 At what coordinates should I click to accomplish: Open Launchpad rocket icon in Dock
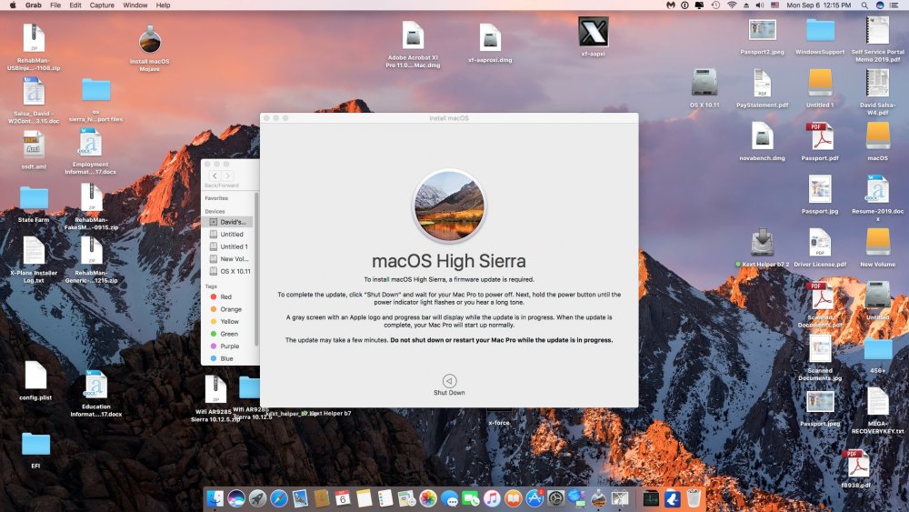point(257,498)
